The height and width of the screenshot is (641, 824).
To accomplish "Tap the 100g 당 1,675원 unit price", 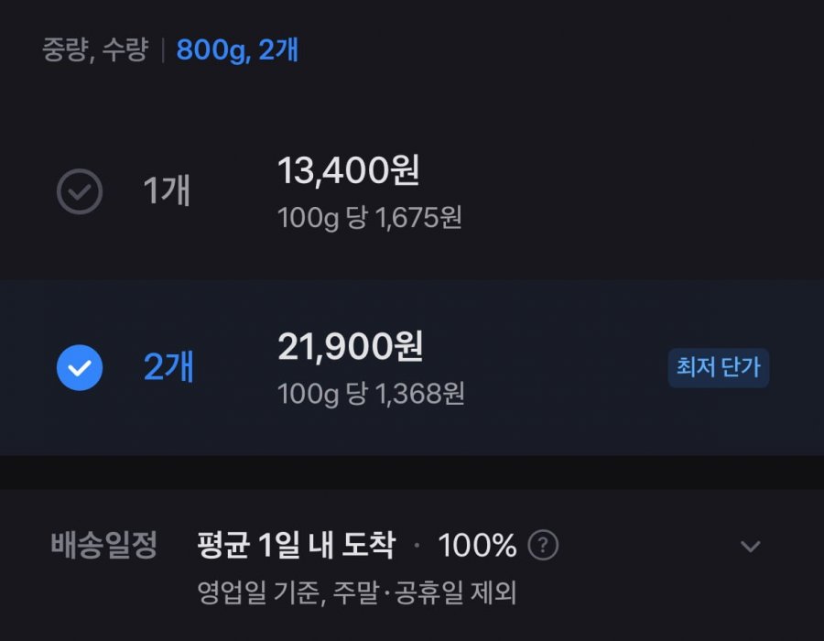I will (x=369, y=218).
